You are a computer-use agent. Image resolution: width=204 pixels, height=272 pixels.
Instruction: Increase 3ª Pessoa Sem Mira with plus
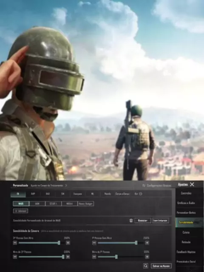click(x=68, y=243)
